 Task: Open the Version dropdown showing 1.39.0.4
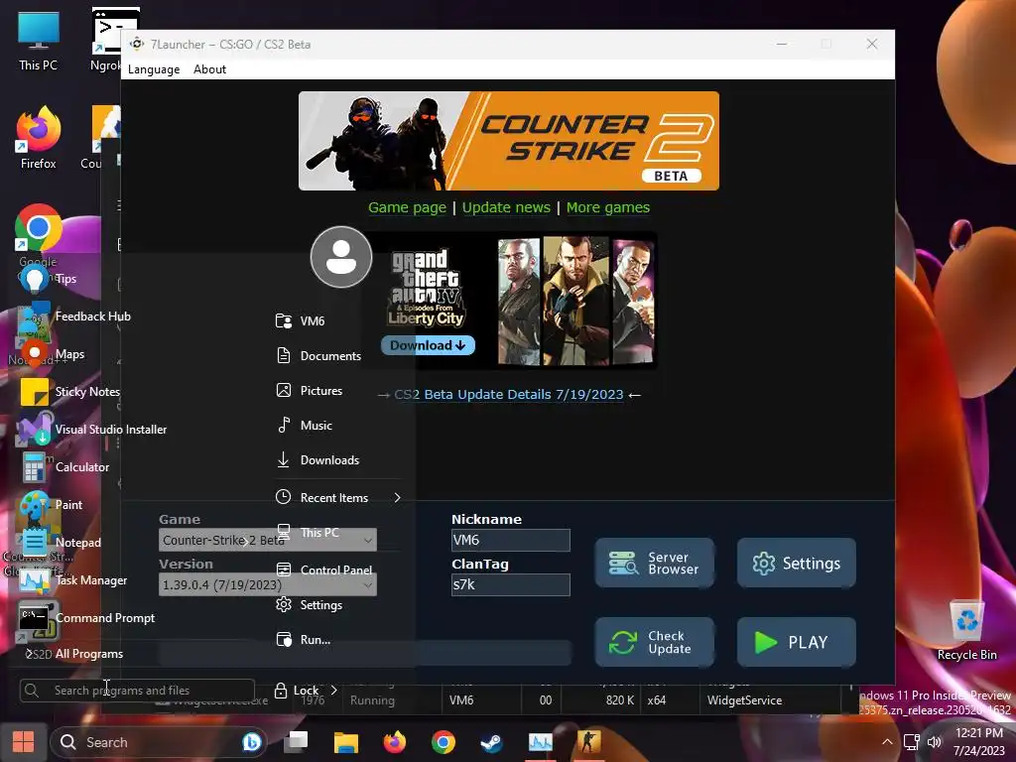tap(267, 584)
